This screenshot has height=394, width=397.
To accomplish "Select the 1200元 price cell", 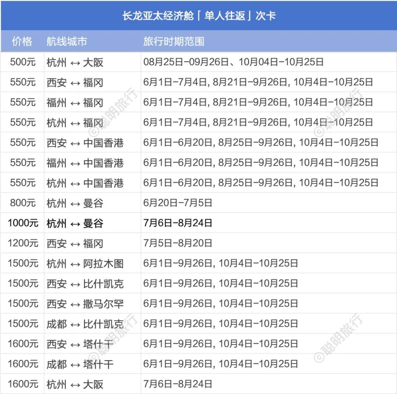I will [x=23, y=243].
